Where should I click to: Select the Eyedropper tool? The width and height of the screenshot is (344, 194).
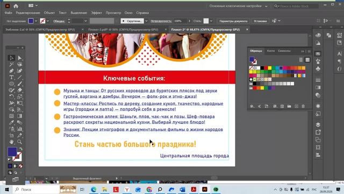point(11,122)
